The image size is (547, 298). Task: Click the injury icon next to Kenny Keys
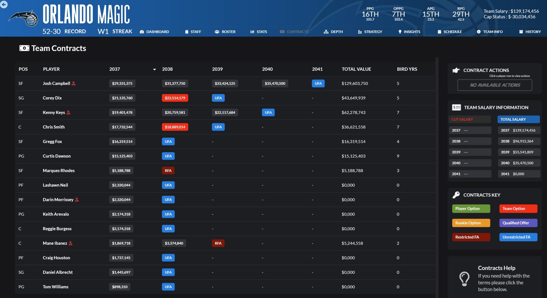click(68, 112)
